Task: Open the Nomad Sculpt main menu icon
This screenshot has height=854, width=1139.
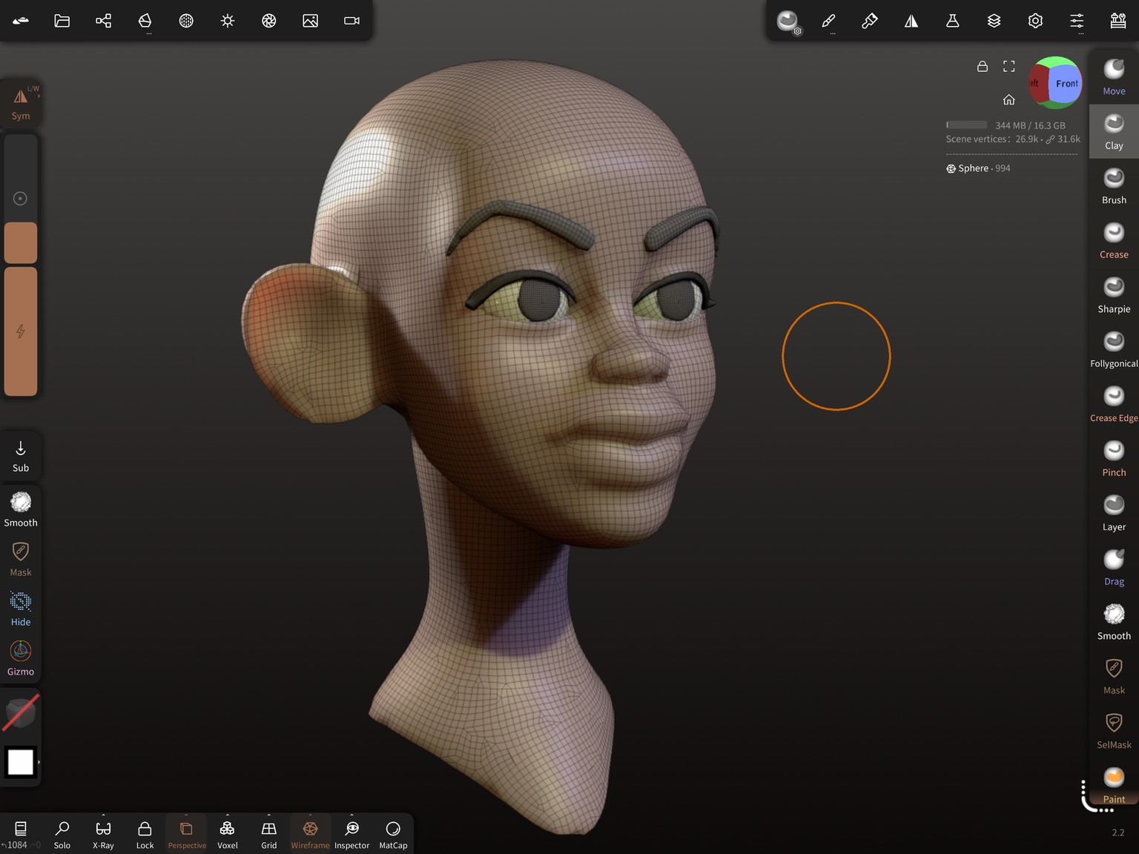Action: point(21,21)
